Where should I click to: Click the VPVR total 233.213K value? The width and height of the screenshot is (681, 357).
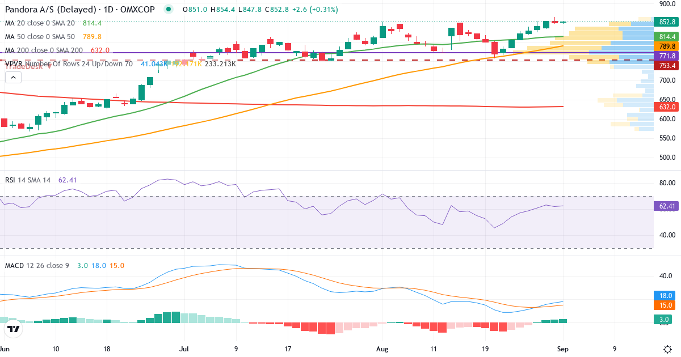[x=220, y=63]
